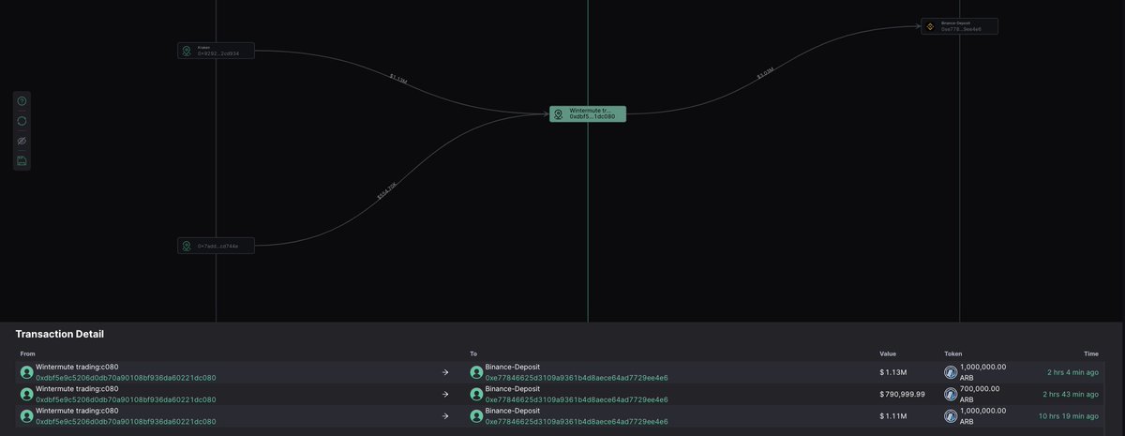Click the arrow icon in the 10 hrs 19 min row

445,416
